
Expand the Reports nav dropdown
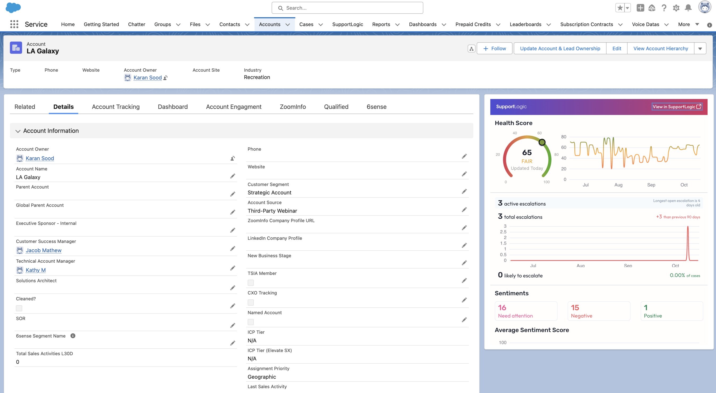point(398,24)
